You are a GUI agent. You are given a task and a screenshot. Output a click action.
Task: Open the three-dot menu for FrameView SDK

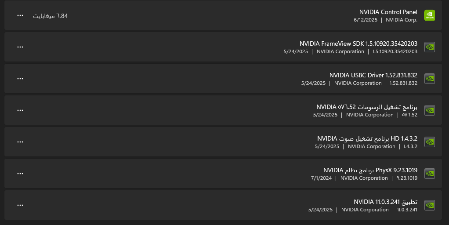(x=20, y=47)
